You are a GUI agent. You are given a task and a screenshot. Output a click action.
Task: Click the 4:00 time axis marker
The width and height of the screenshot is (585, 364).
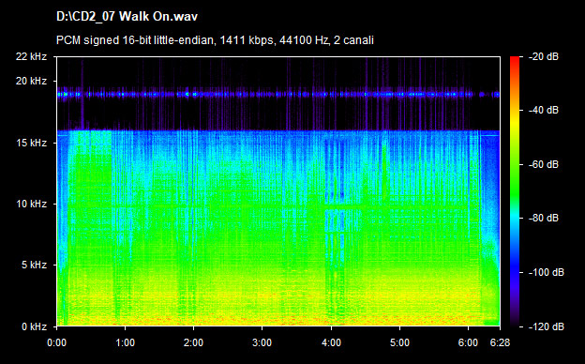click(331, 342)
